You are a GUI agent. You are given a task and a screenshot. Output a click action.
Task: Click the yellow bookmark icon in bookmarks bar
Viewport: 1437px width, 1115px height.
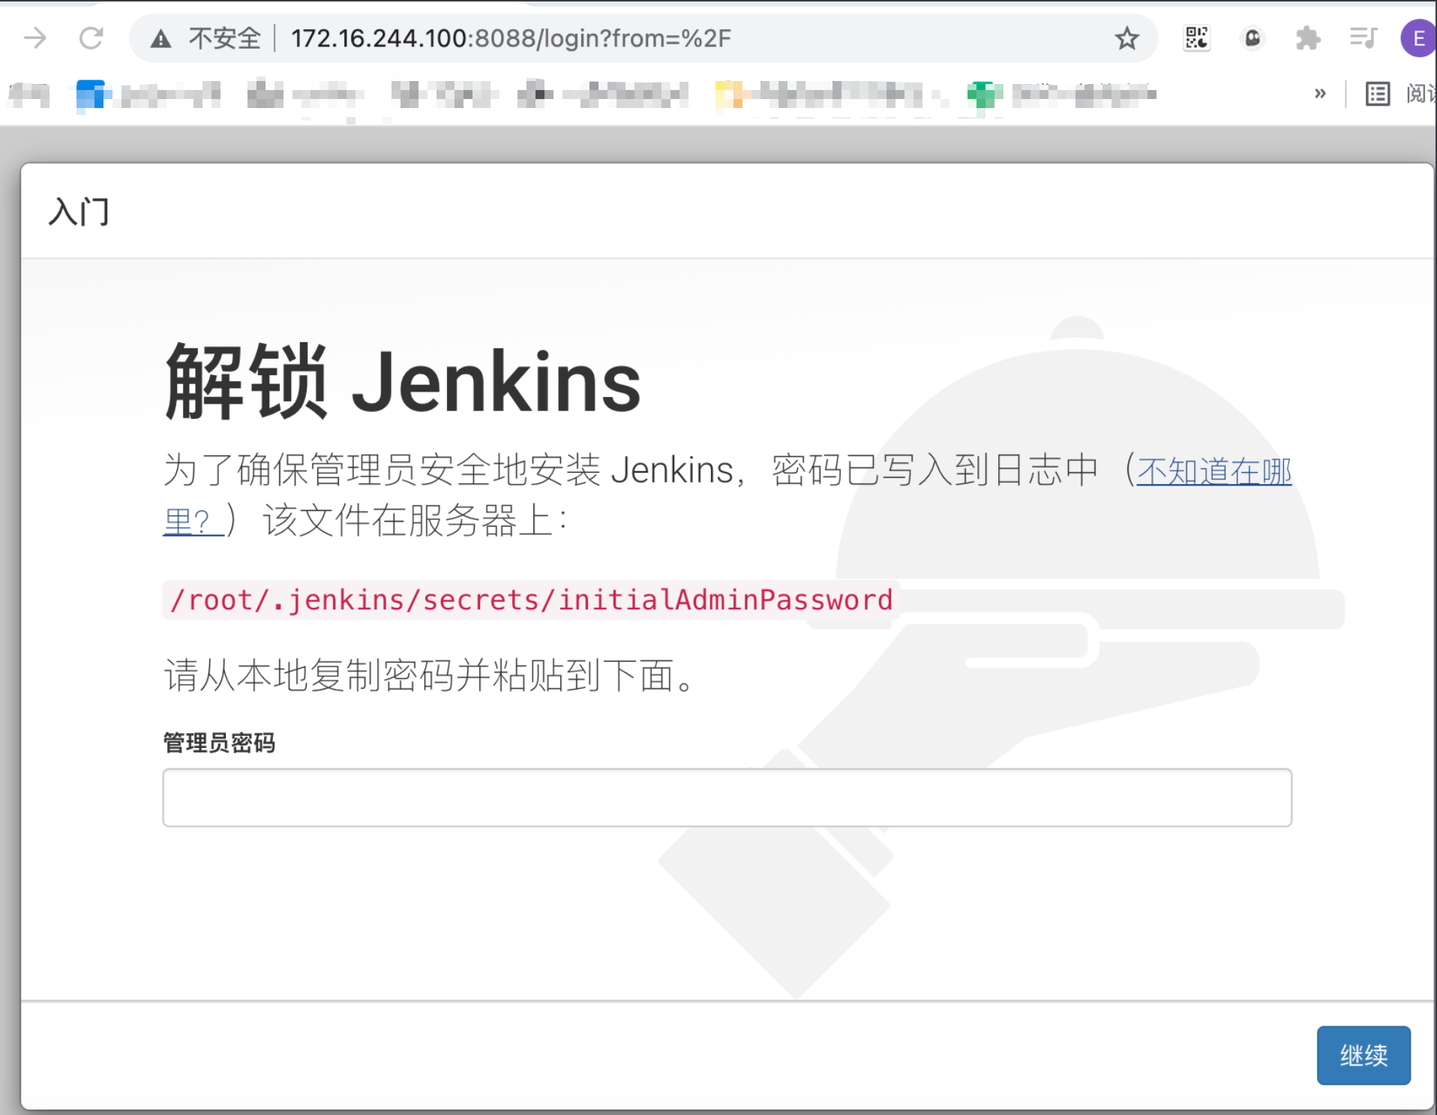point(730,95)
